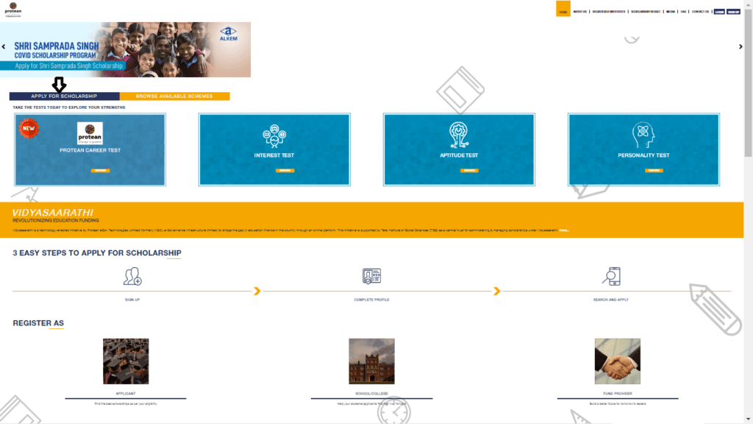Click the Fund Provider handshake thumbnail
This screenshot has height=424, width=753.
[618, 361]
